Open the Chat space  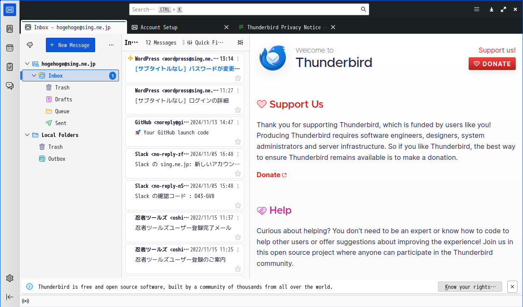tap(10, 86)
